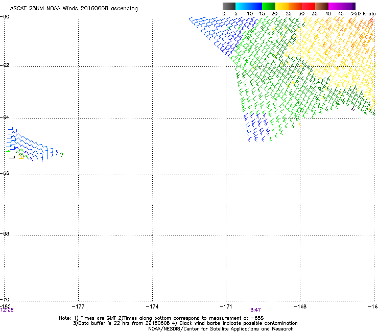378x332 pixels.
Task: Click the -66 latitude axis label
Action: pos(5,173)
